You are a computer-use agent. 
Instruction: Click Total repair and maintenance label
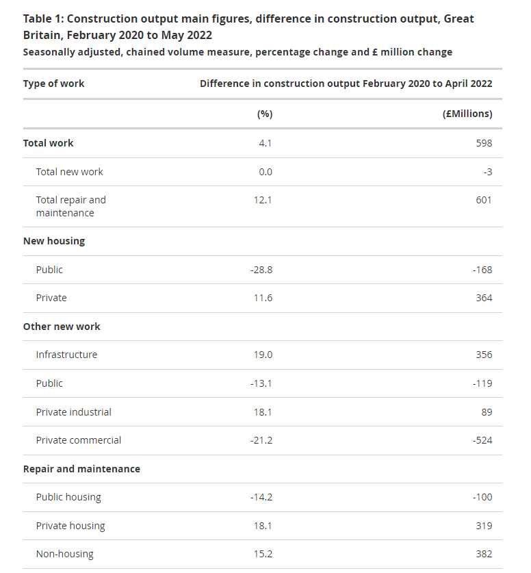pos(71,207)
